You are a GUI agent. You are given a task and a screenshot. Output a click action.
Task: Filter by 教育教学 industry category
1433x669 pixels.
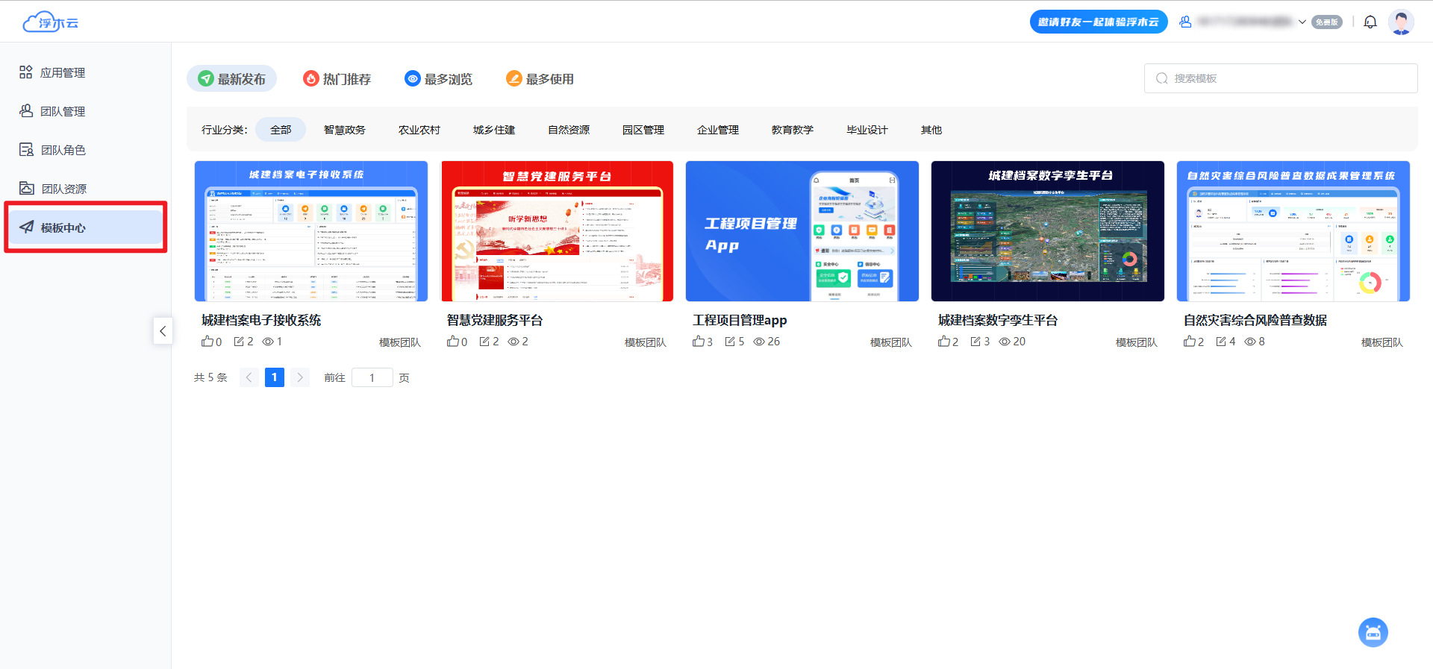coord(792,130)
